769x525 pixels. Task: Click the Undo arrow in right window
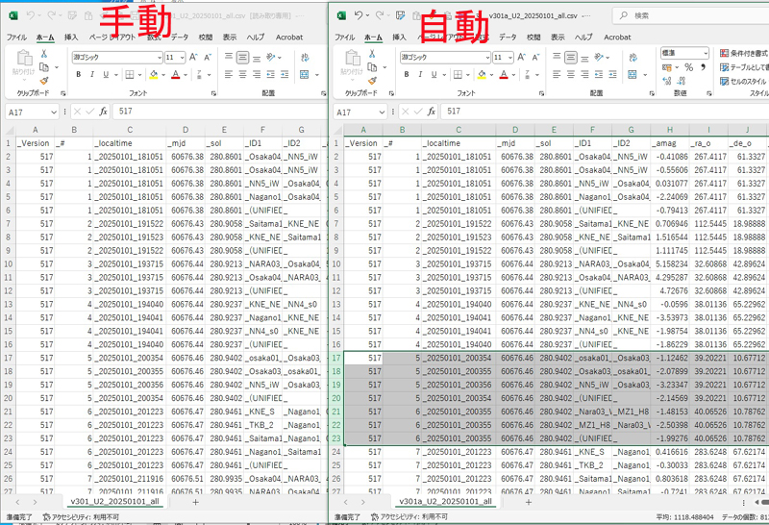(359, 16)
